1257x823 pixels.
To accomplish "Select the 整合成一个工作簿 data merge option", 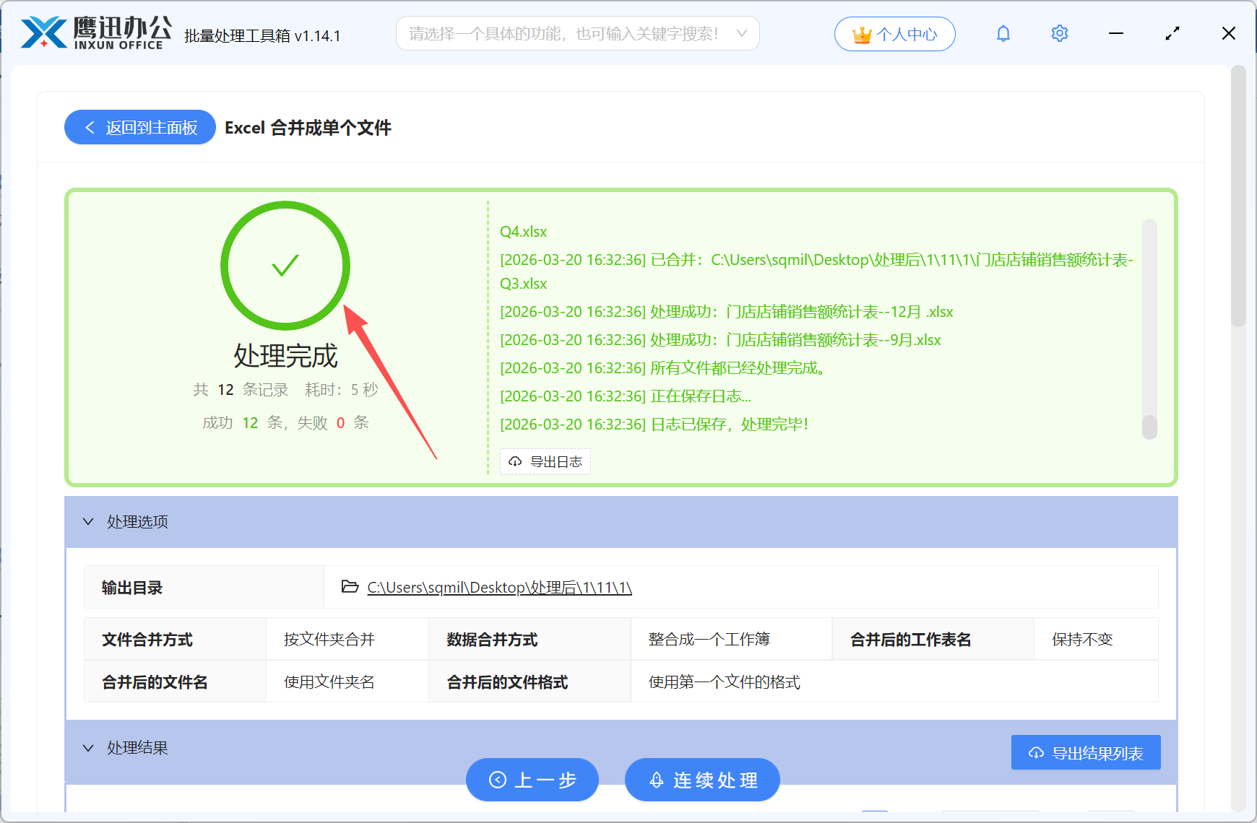I will 709,639.
